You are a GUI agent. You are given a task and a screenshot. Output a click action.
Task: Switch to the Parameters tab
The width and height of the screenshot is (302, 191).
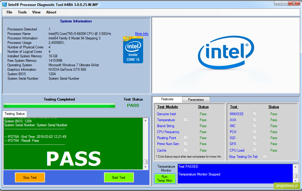click(x=196, y=100)
